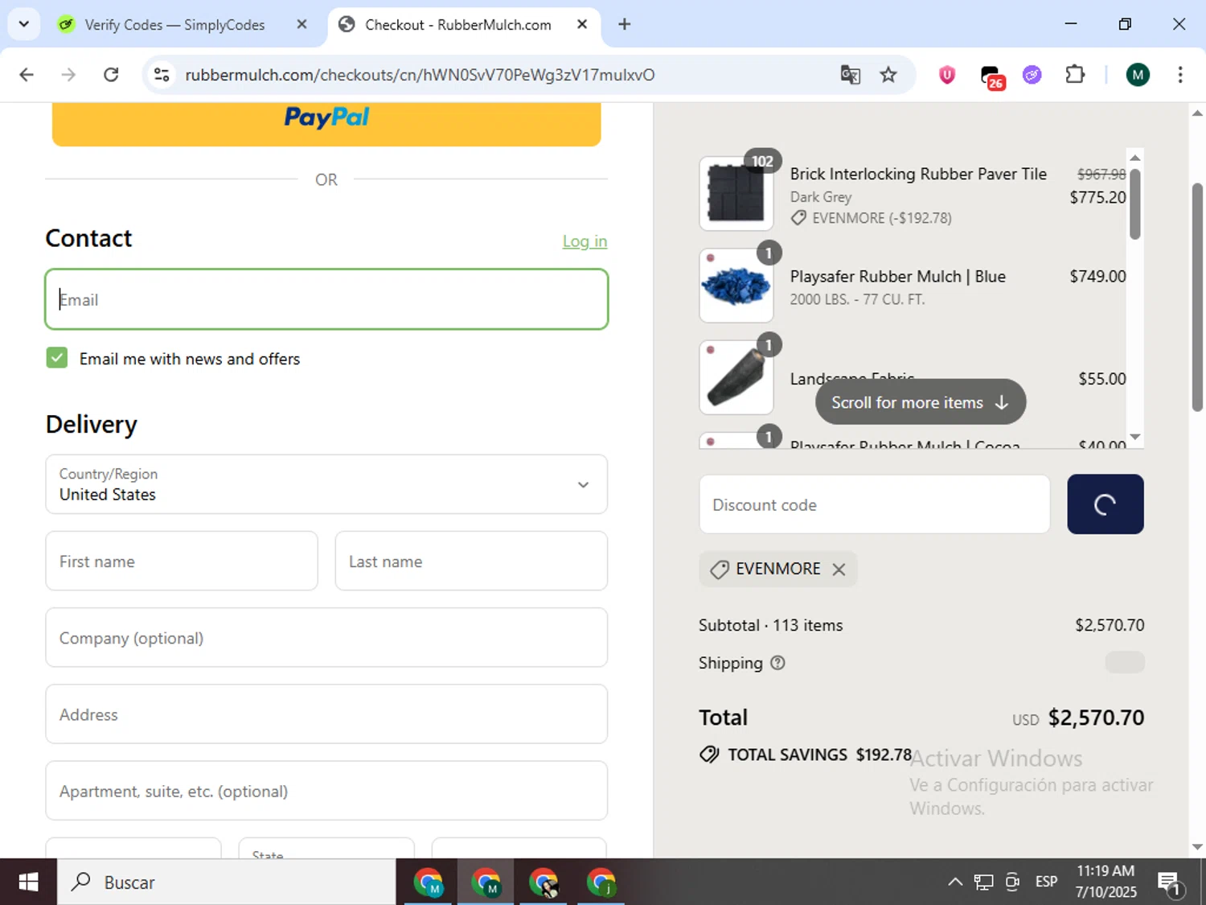Image resolution: width=1206 pixels, height=905 pixels.
Task: Open the extension with 26 badge
Action: click(991, 76)
